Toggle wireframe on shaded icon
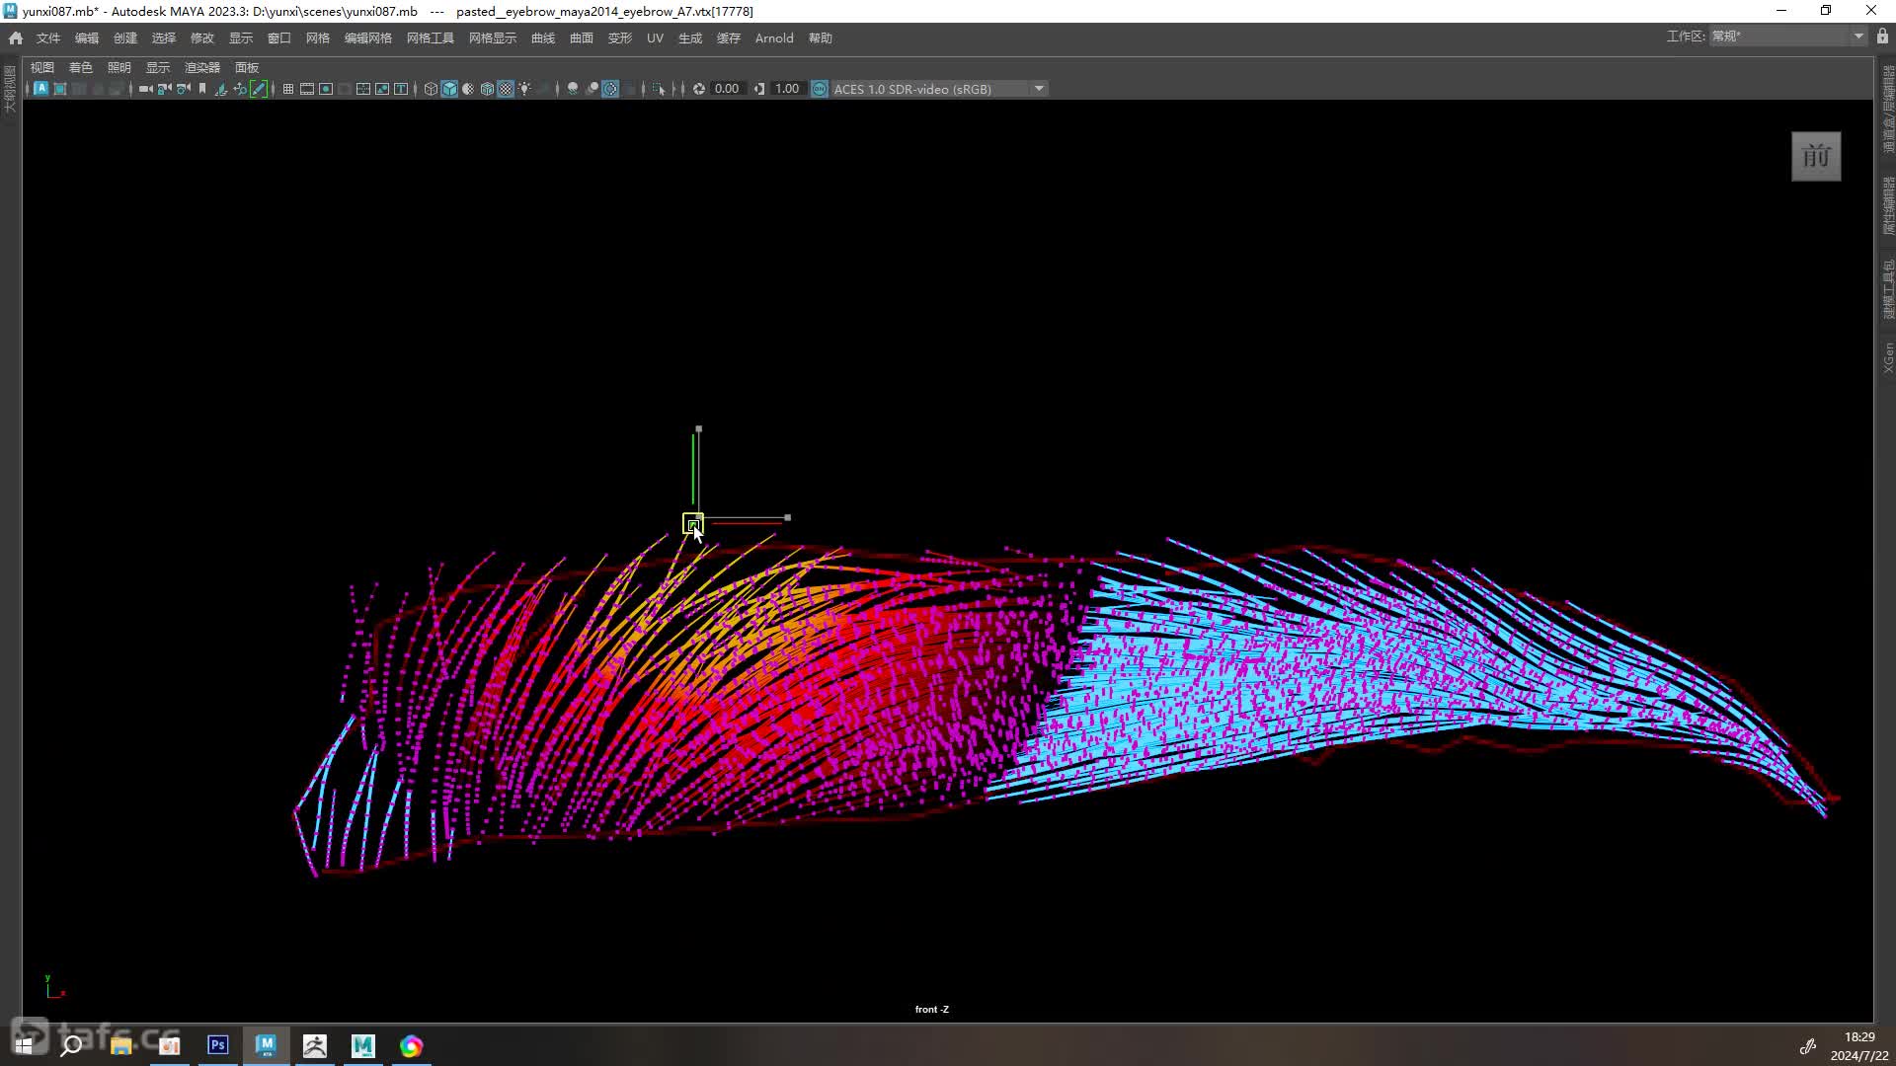The image size is (1896, 1066). coord(487,89)
